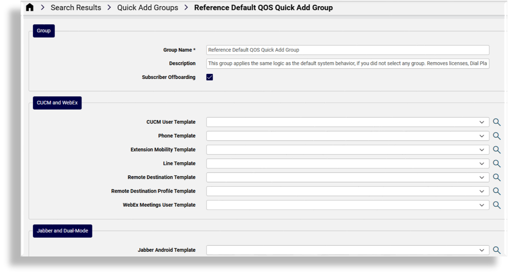Open search for CUCM User Template
This screenshot has width=508, height=275.
pos(497,122)
